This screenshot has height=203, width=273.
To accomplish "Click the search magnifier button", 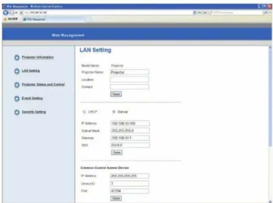I will pos(266,12).
